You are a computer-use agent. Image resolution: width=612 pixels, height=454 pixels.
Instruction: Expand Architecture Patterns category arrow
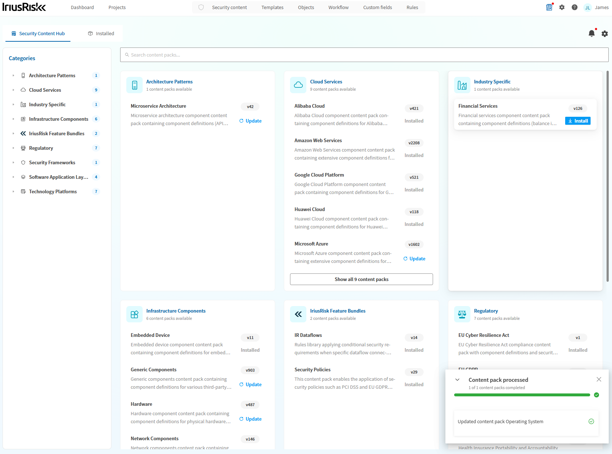(13, 75)
